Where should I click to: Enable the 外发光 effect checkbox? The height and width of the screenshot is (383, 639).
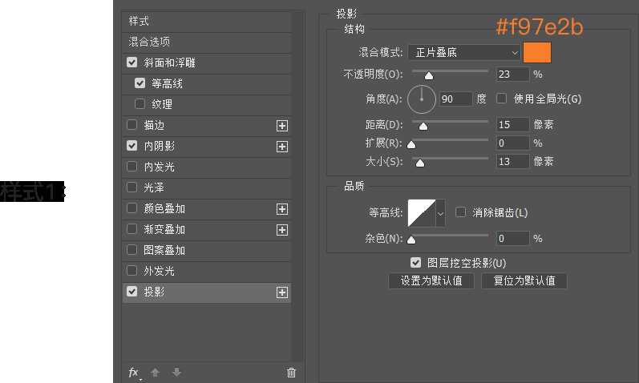tap(132, 272)
